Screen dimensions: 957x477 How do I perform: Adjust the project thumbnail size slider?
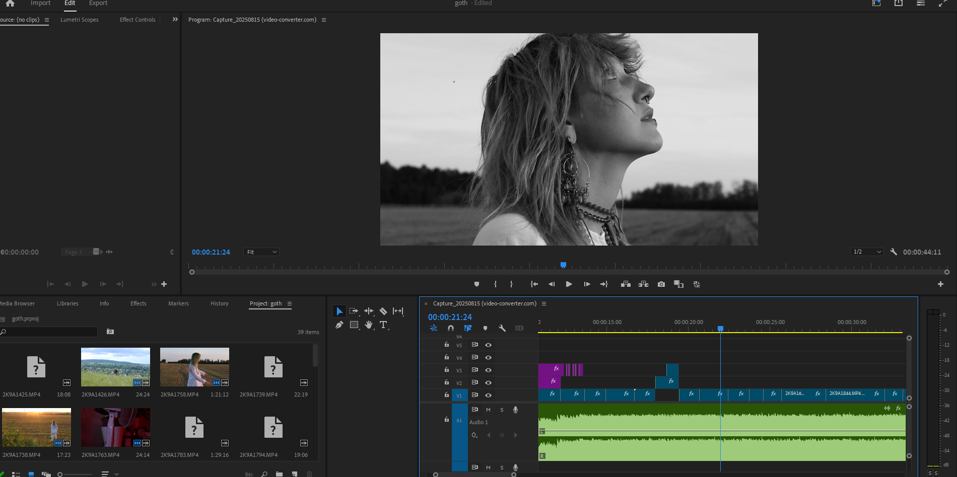[x=61, y=474]
